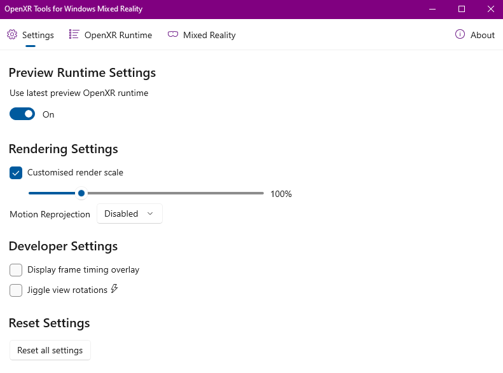The width and height of the screenshot is (503, 373).
Task: Enable Display frame timing overlay
Action: pyautogui.click(x=16, y=270)
